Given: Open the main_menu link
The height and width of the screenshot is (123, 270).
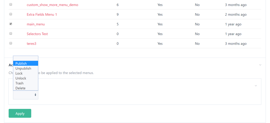Looking at the screenshot, I should (x=36, y=24).
